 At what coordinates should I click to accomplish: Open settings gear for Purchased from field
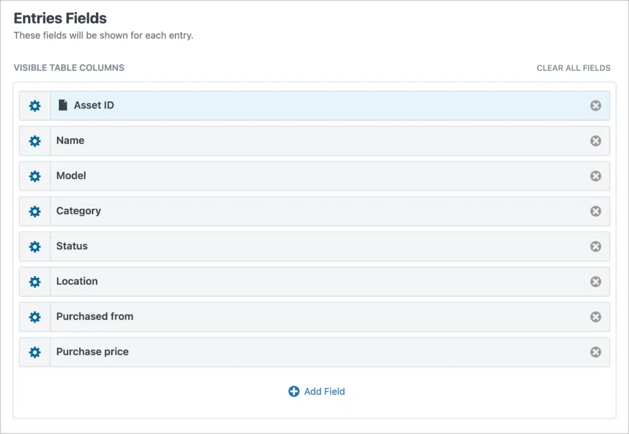(35, 317)
